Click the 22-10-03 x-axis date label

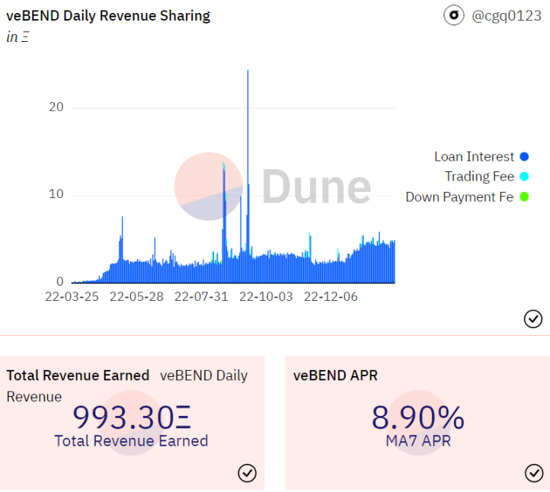point(266,297)
